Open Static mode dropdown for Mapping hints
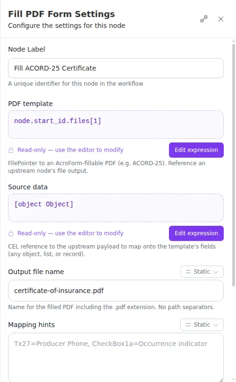This screenshot has height=382, width=236. point(202,325)
